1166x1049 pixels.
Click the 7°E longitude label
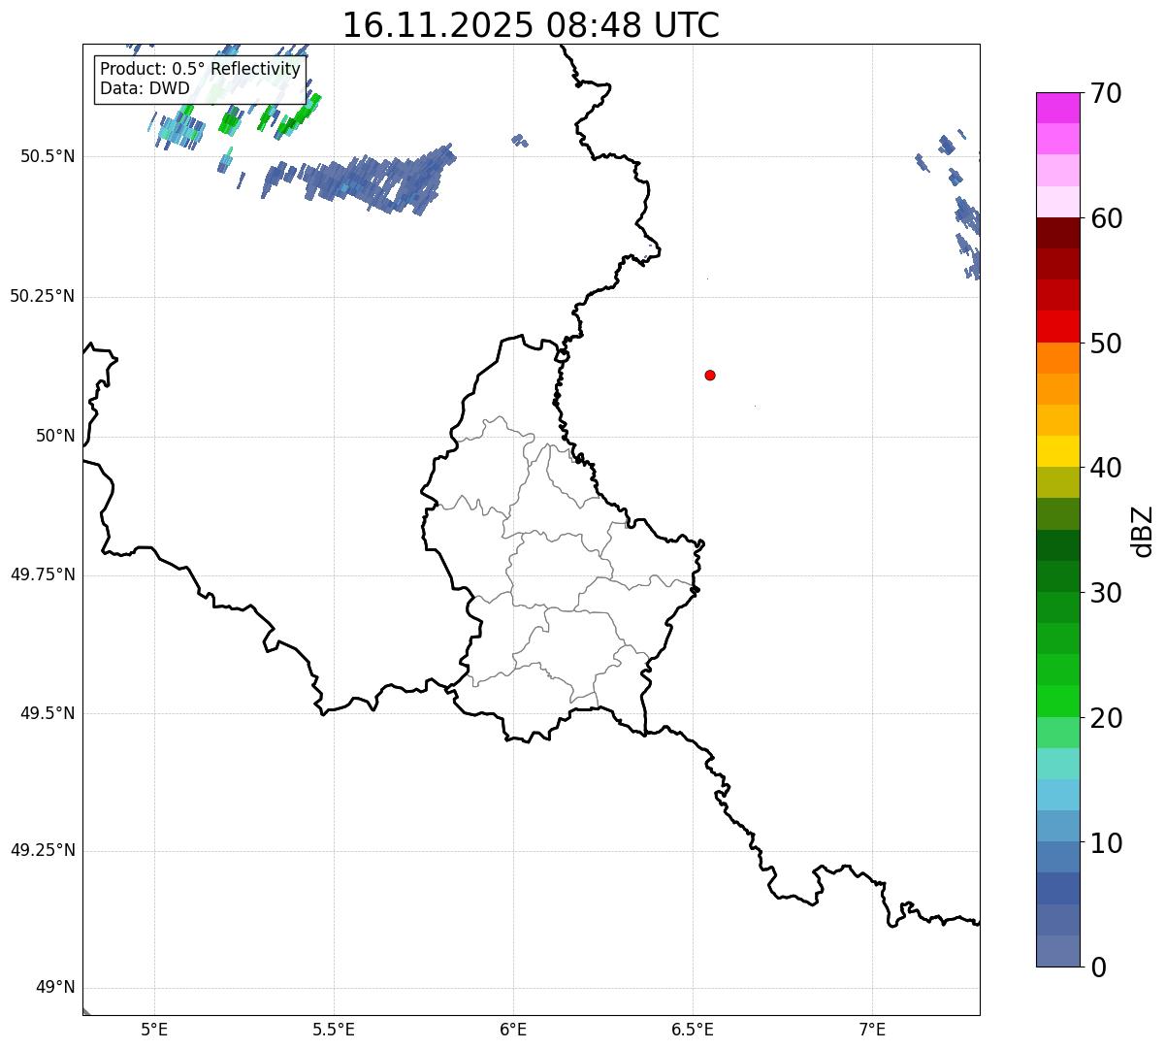coord(872,1030)
